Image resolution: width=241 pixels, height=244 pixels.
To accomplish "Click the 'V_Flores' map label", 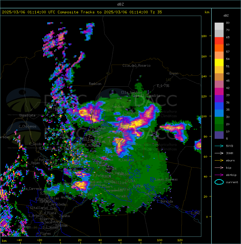I will point(44,234).
